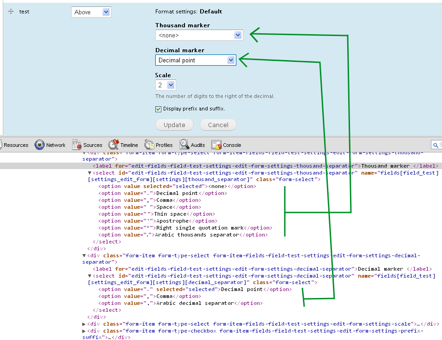
Task: Open the Network panel icon
Action: pos(39,145)
